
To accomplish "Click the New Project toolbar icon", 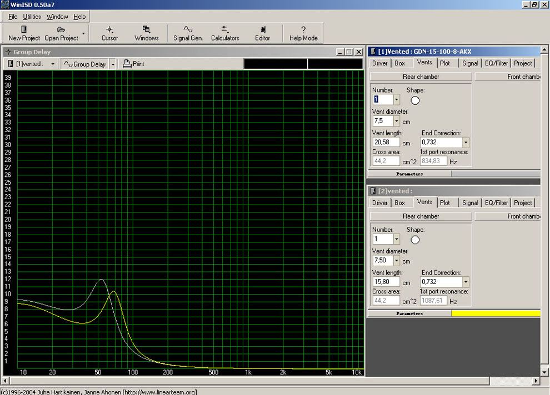I will [24, 29].
